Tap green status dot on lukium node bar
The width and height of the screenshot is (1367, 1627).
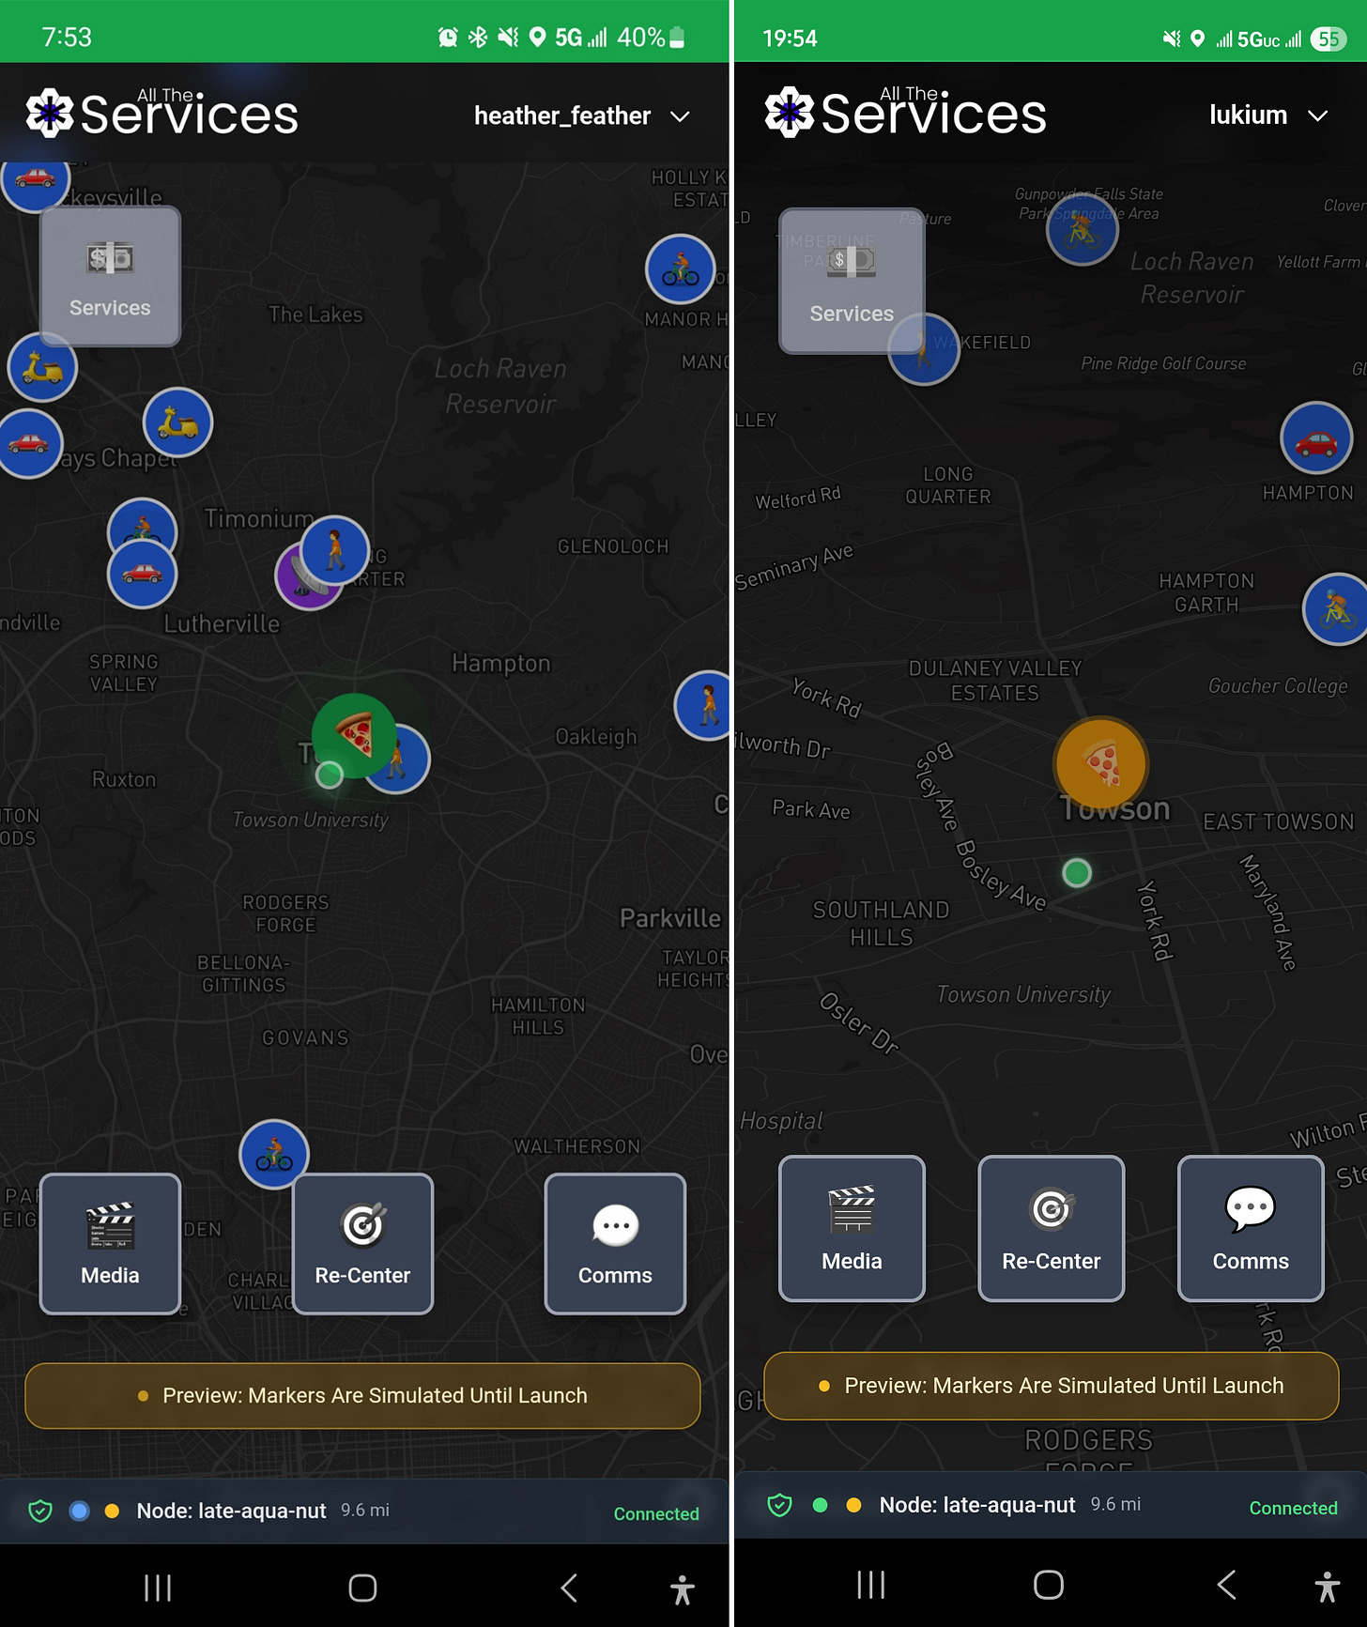pyautogui.click(x=820, y=1505)
